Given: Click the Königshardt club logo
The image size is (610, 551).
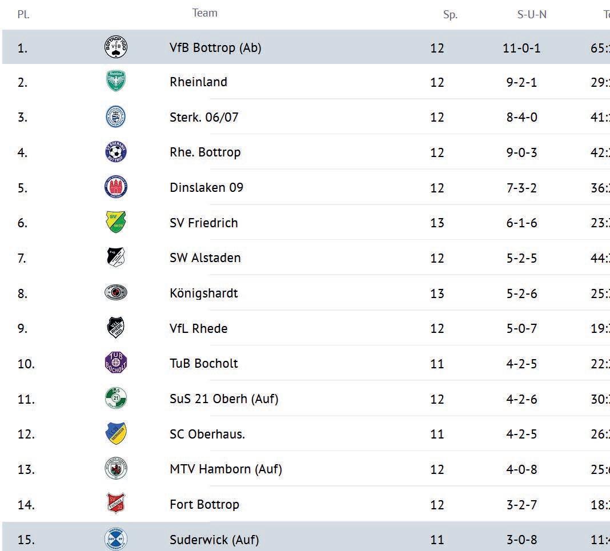Looking at the screenshot, I should point(116,293).
